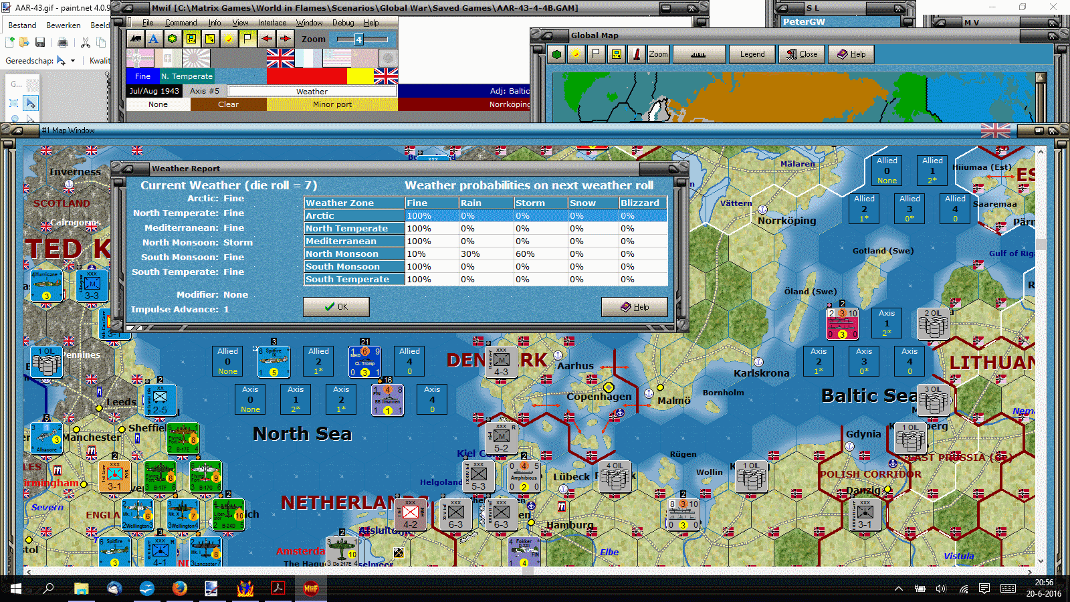Click the blue Fine weather box
This screenshot has height=602, width=1070.
pyautogui.click(x=143, y=76)
